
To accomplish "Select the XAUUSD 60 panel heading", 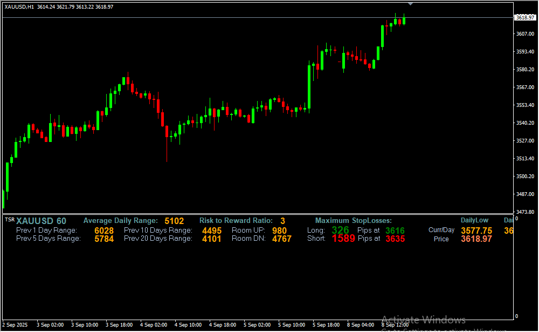I will [41, 221].
